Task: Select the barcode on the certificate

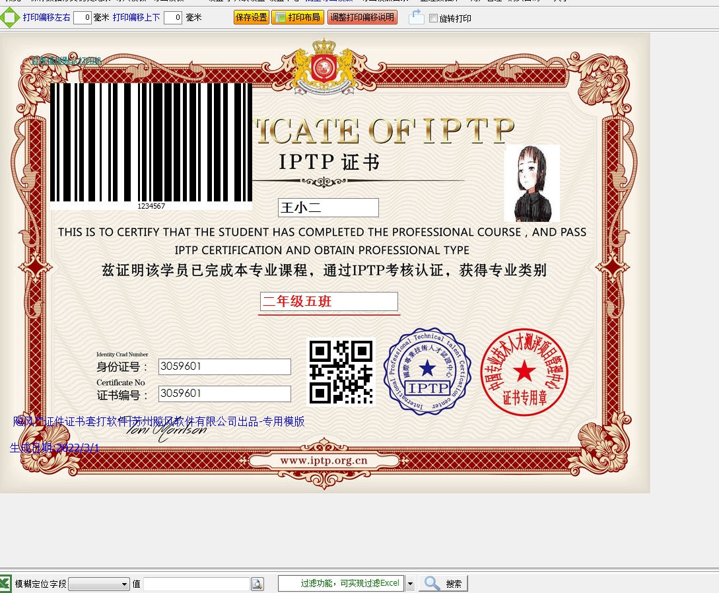Action: click(x=151, y=144)
